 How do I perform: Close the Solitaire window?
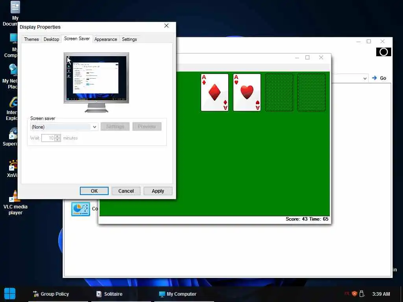[x=321, y=57]
